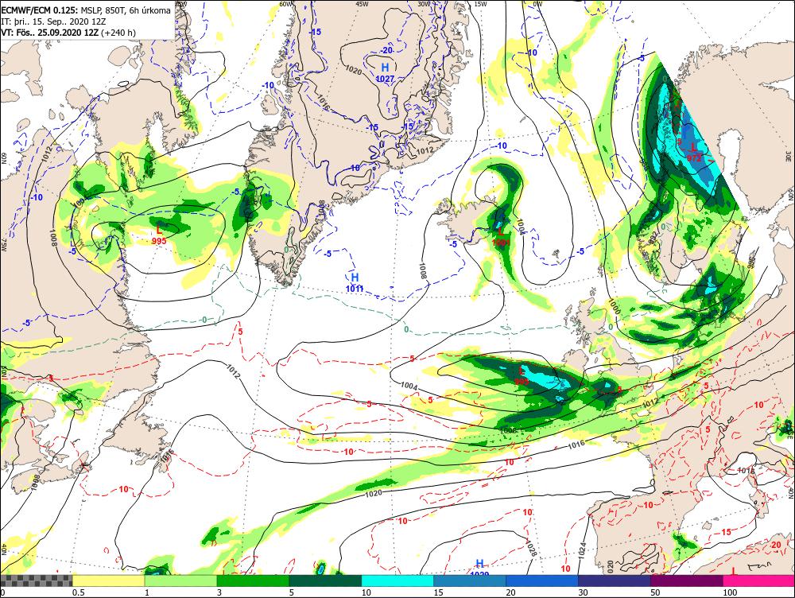This screenshot has width=795, height=598.
Task: Click the '15' legend scale value
Action: pos(439,592)
